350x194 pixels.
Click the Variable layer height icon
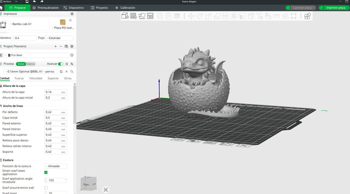tap(177, 16)
